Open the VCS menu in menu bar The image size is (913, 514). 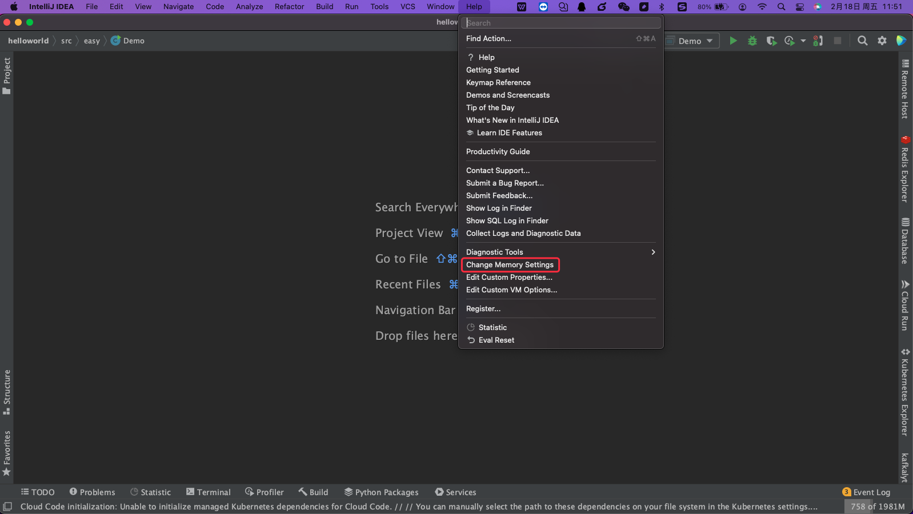[x=408, y=7]
